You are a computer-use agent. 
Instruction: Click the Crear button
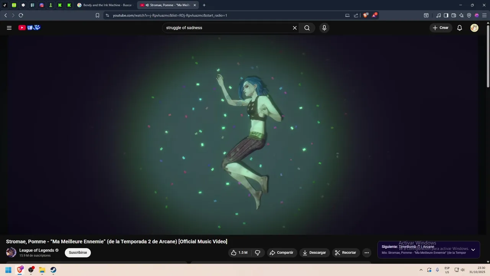coord(441,28)
